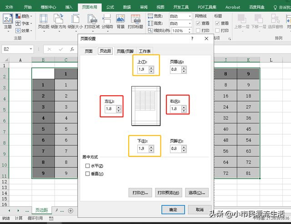Viewport: 291px width, 224px height.
Task: Open the 公式 (Formulas) ribbon tab
Action: (x=110, y=7)
